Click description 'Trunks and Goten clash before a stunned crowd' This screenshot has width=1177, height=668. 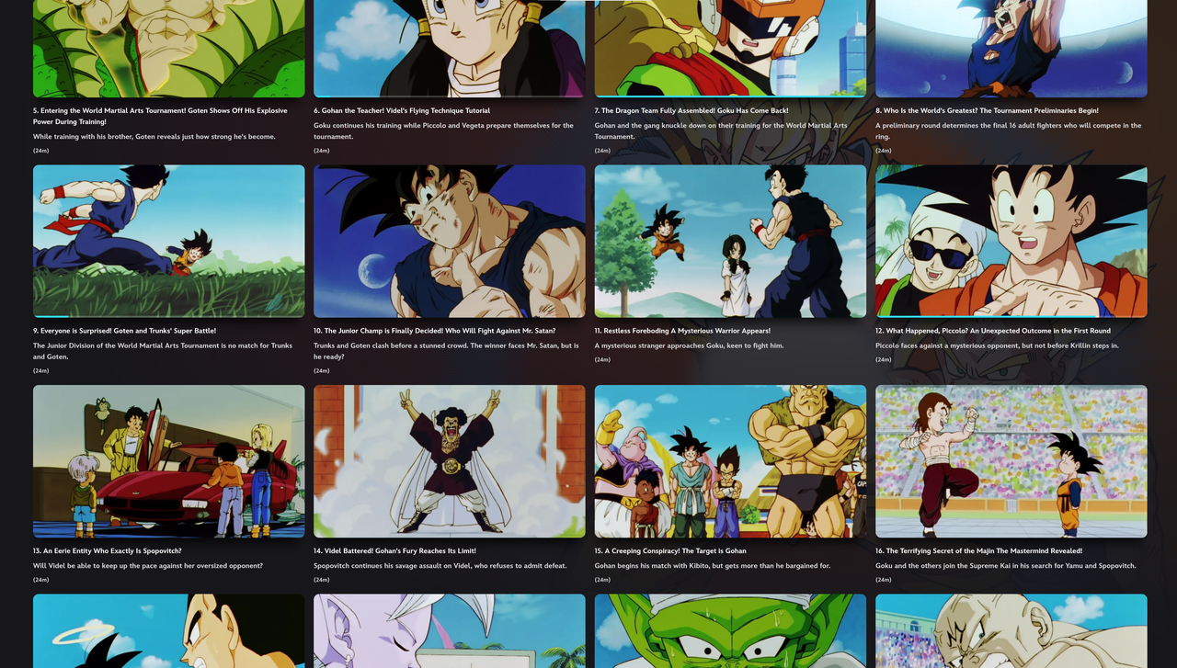(446, 351)
